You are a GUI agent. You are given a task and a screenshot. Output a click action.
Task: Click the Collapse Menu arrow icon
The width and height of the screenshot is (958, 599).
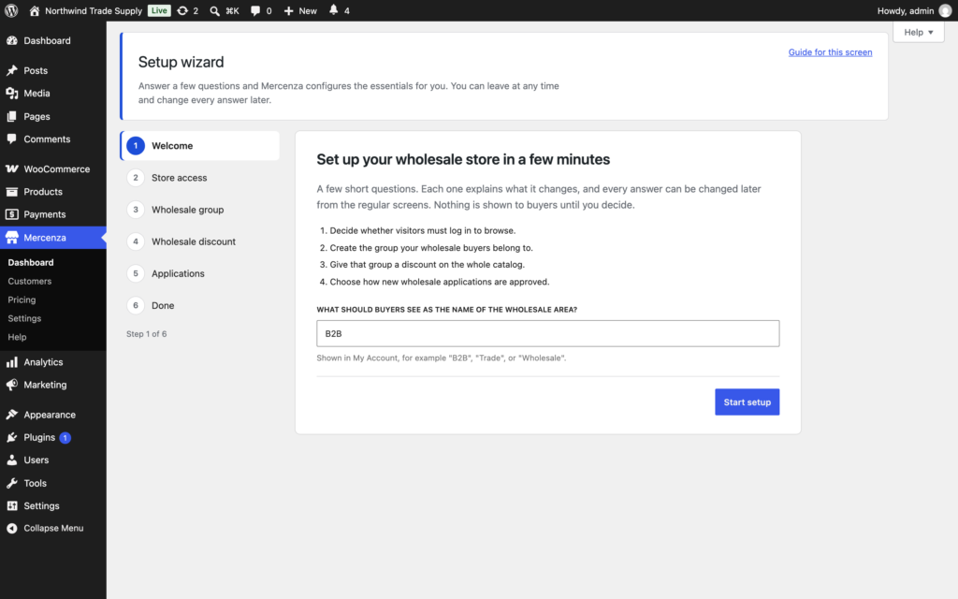[x=11, y=528]
